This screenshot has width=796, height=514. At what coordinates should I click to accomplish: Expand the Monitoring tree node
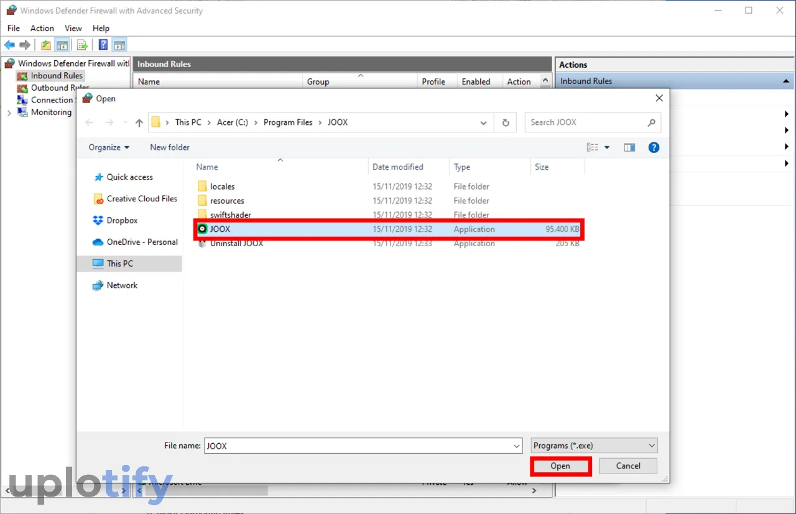point(9,112)
